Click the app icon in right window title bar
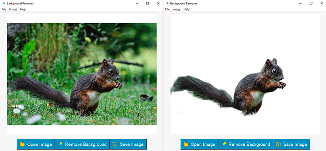This screenshot has height=151, width=326. (167, 3)
